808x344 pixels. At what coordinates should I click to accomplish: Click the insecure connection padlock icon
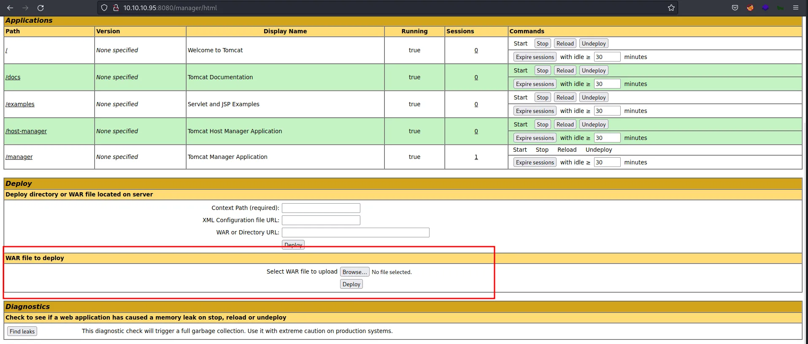coord(116,8)
